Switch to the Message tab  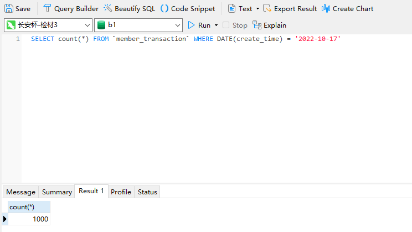20,192
